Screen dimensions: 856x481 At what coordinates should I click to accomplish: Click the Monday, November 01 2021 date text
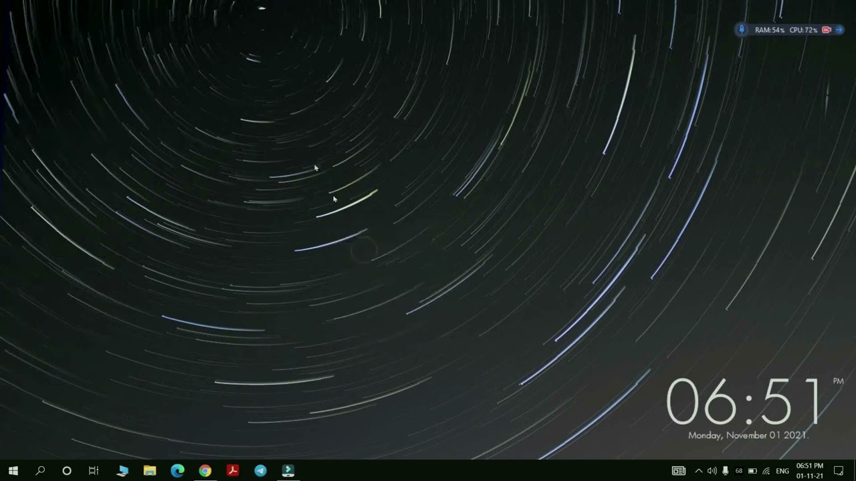point(749,435)
